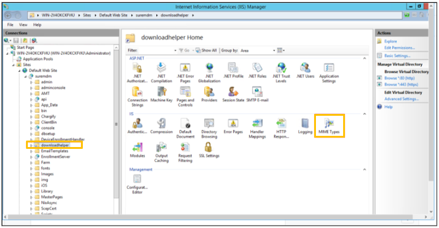Open the MIME Types feature
Viewport: 439px width, 228px height.
coord(329,126)
